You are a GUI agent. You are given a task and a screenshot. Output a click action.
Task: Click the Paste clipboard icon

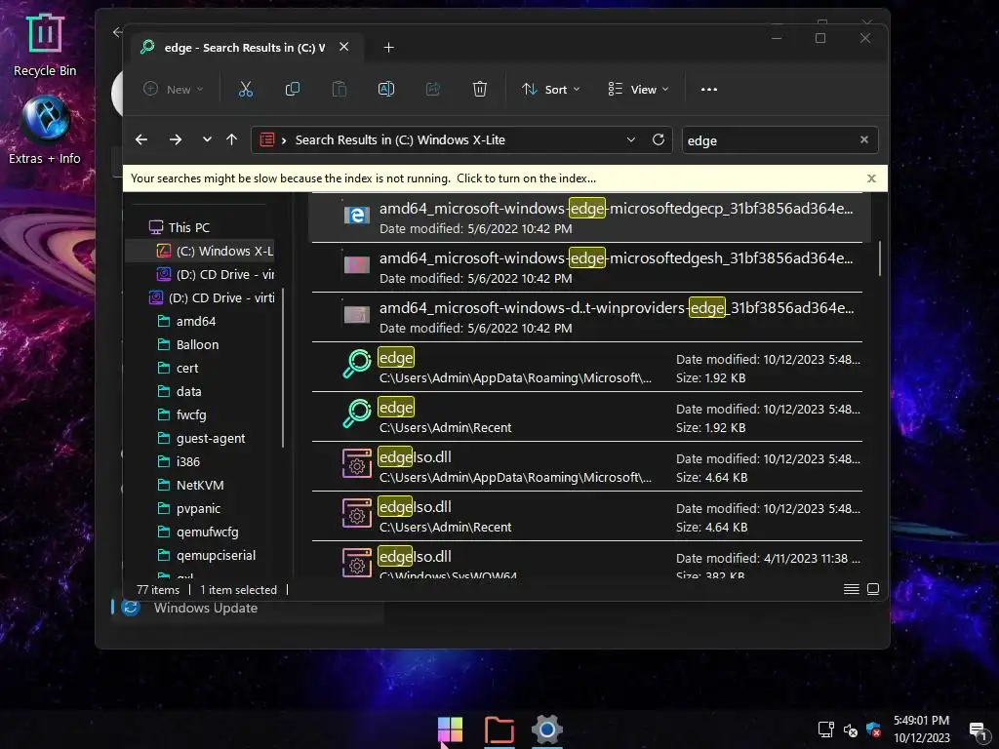pos(339,89)
